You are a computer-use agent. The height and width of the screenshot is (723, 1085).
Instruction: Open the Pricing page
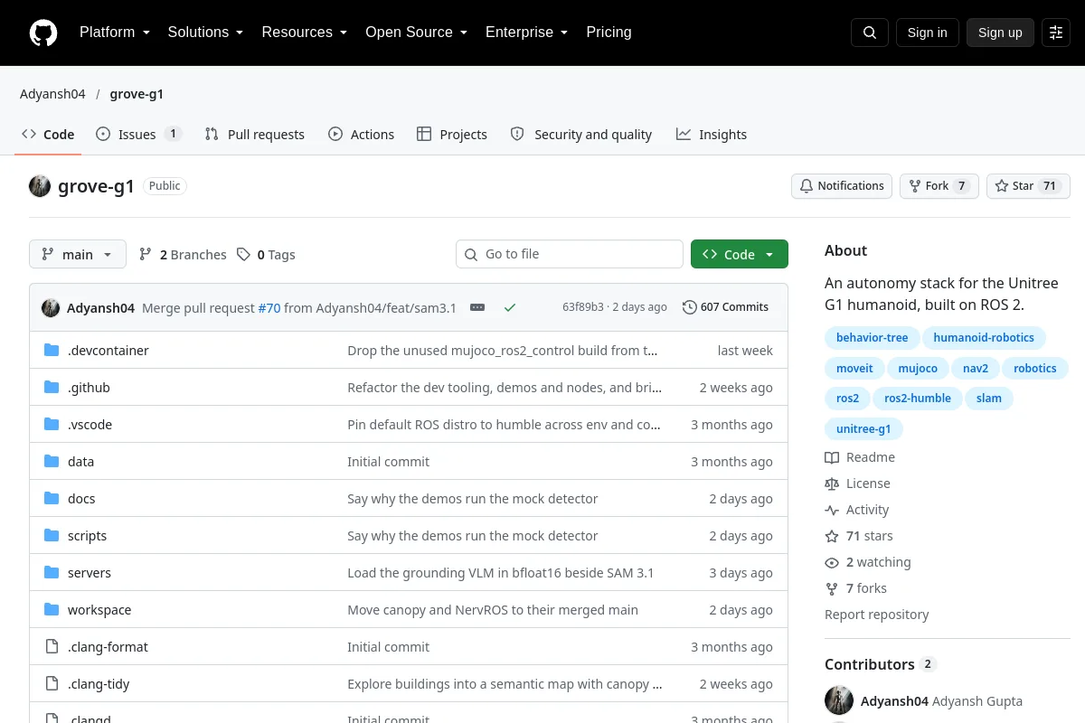tap(609, 33)
